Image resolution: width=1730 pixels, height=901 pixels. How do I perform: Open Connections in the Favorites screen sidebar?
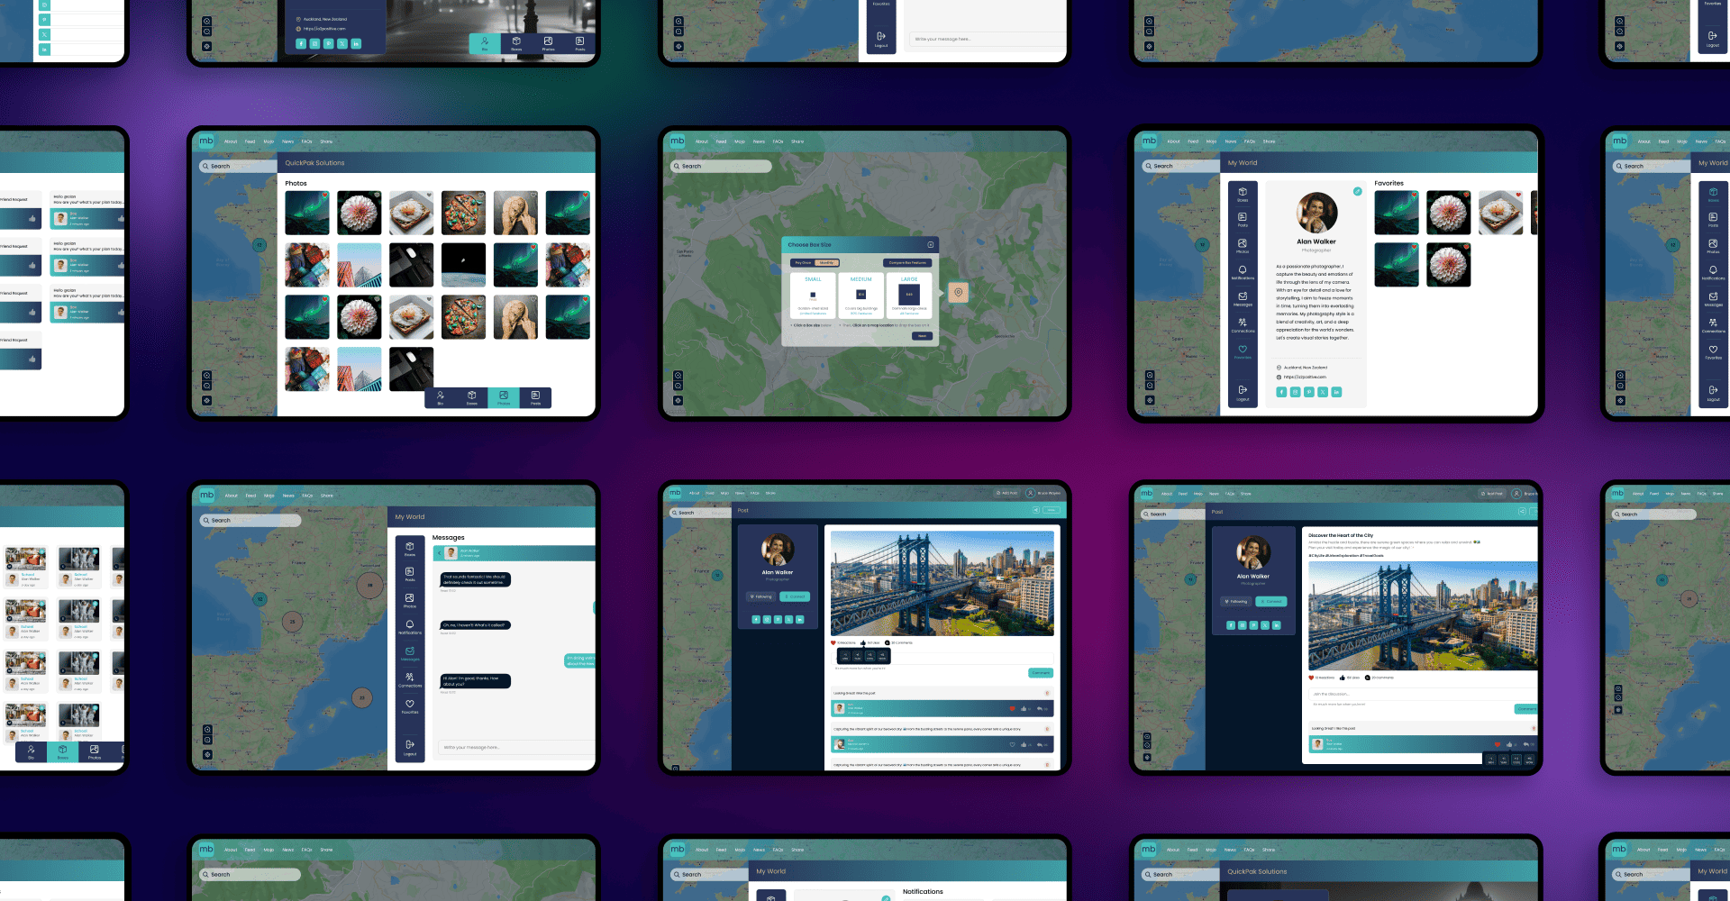pos(1243,324)
